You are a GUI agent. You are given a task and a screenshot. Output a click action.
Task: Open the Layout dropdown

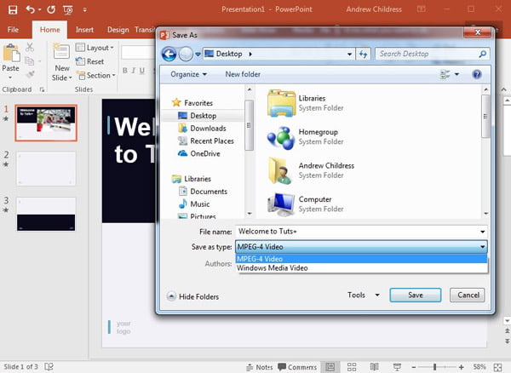pyautogui.click(x=95, y=48)
